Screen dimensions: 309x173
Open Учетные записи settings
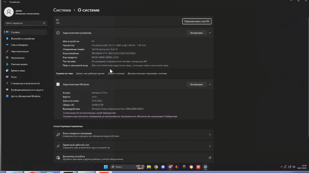click(25, 64)
